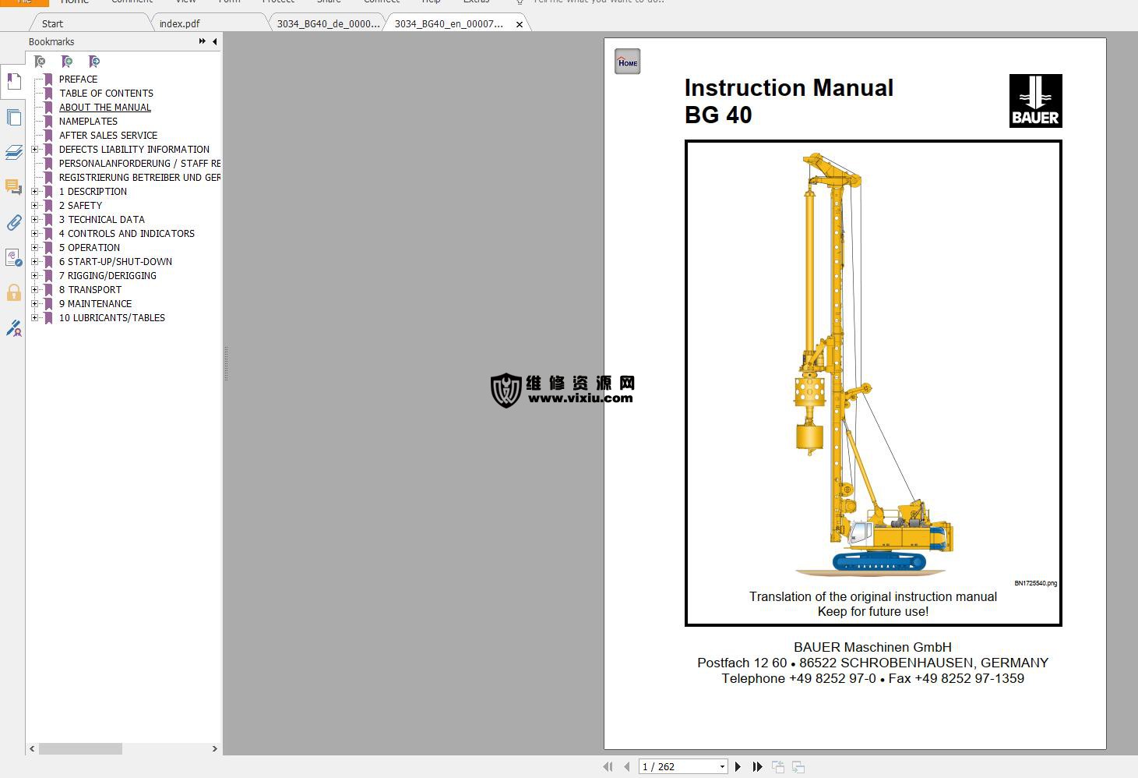The height and width of the screenshot is (778, 1138).
Task: Select the 6 START-UP/SHUT-DOWN bookmark text
Action: coord(115,261)
